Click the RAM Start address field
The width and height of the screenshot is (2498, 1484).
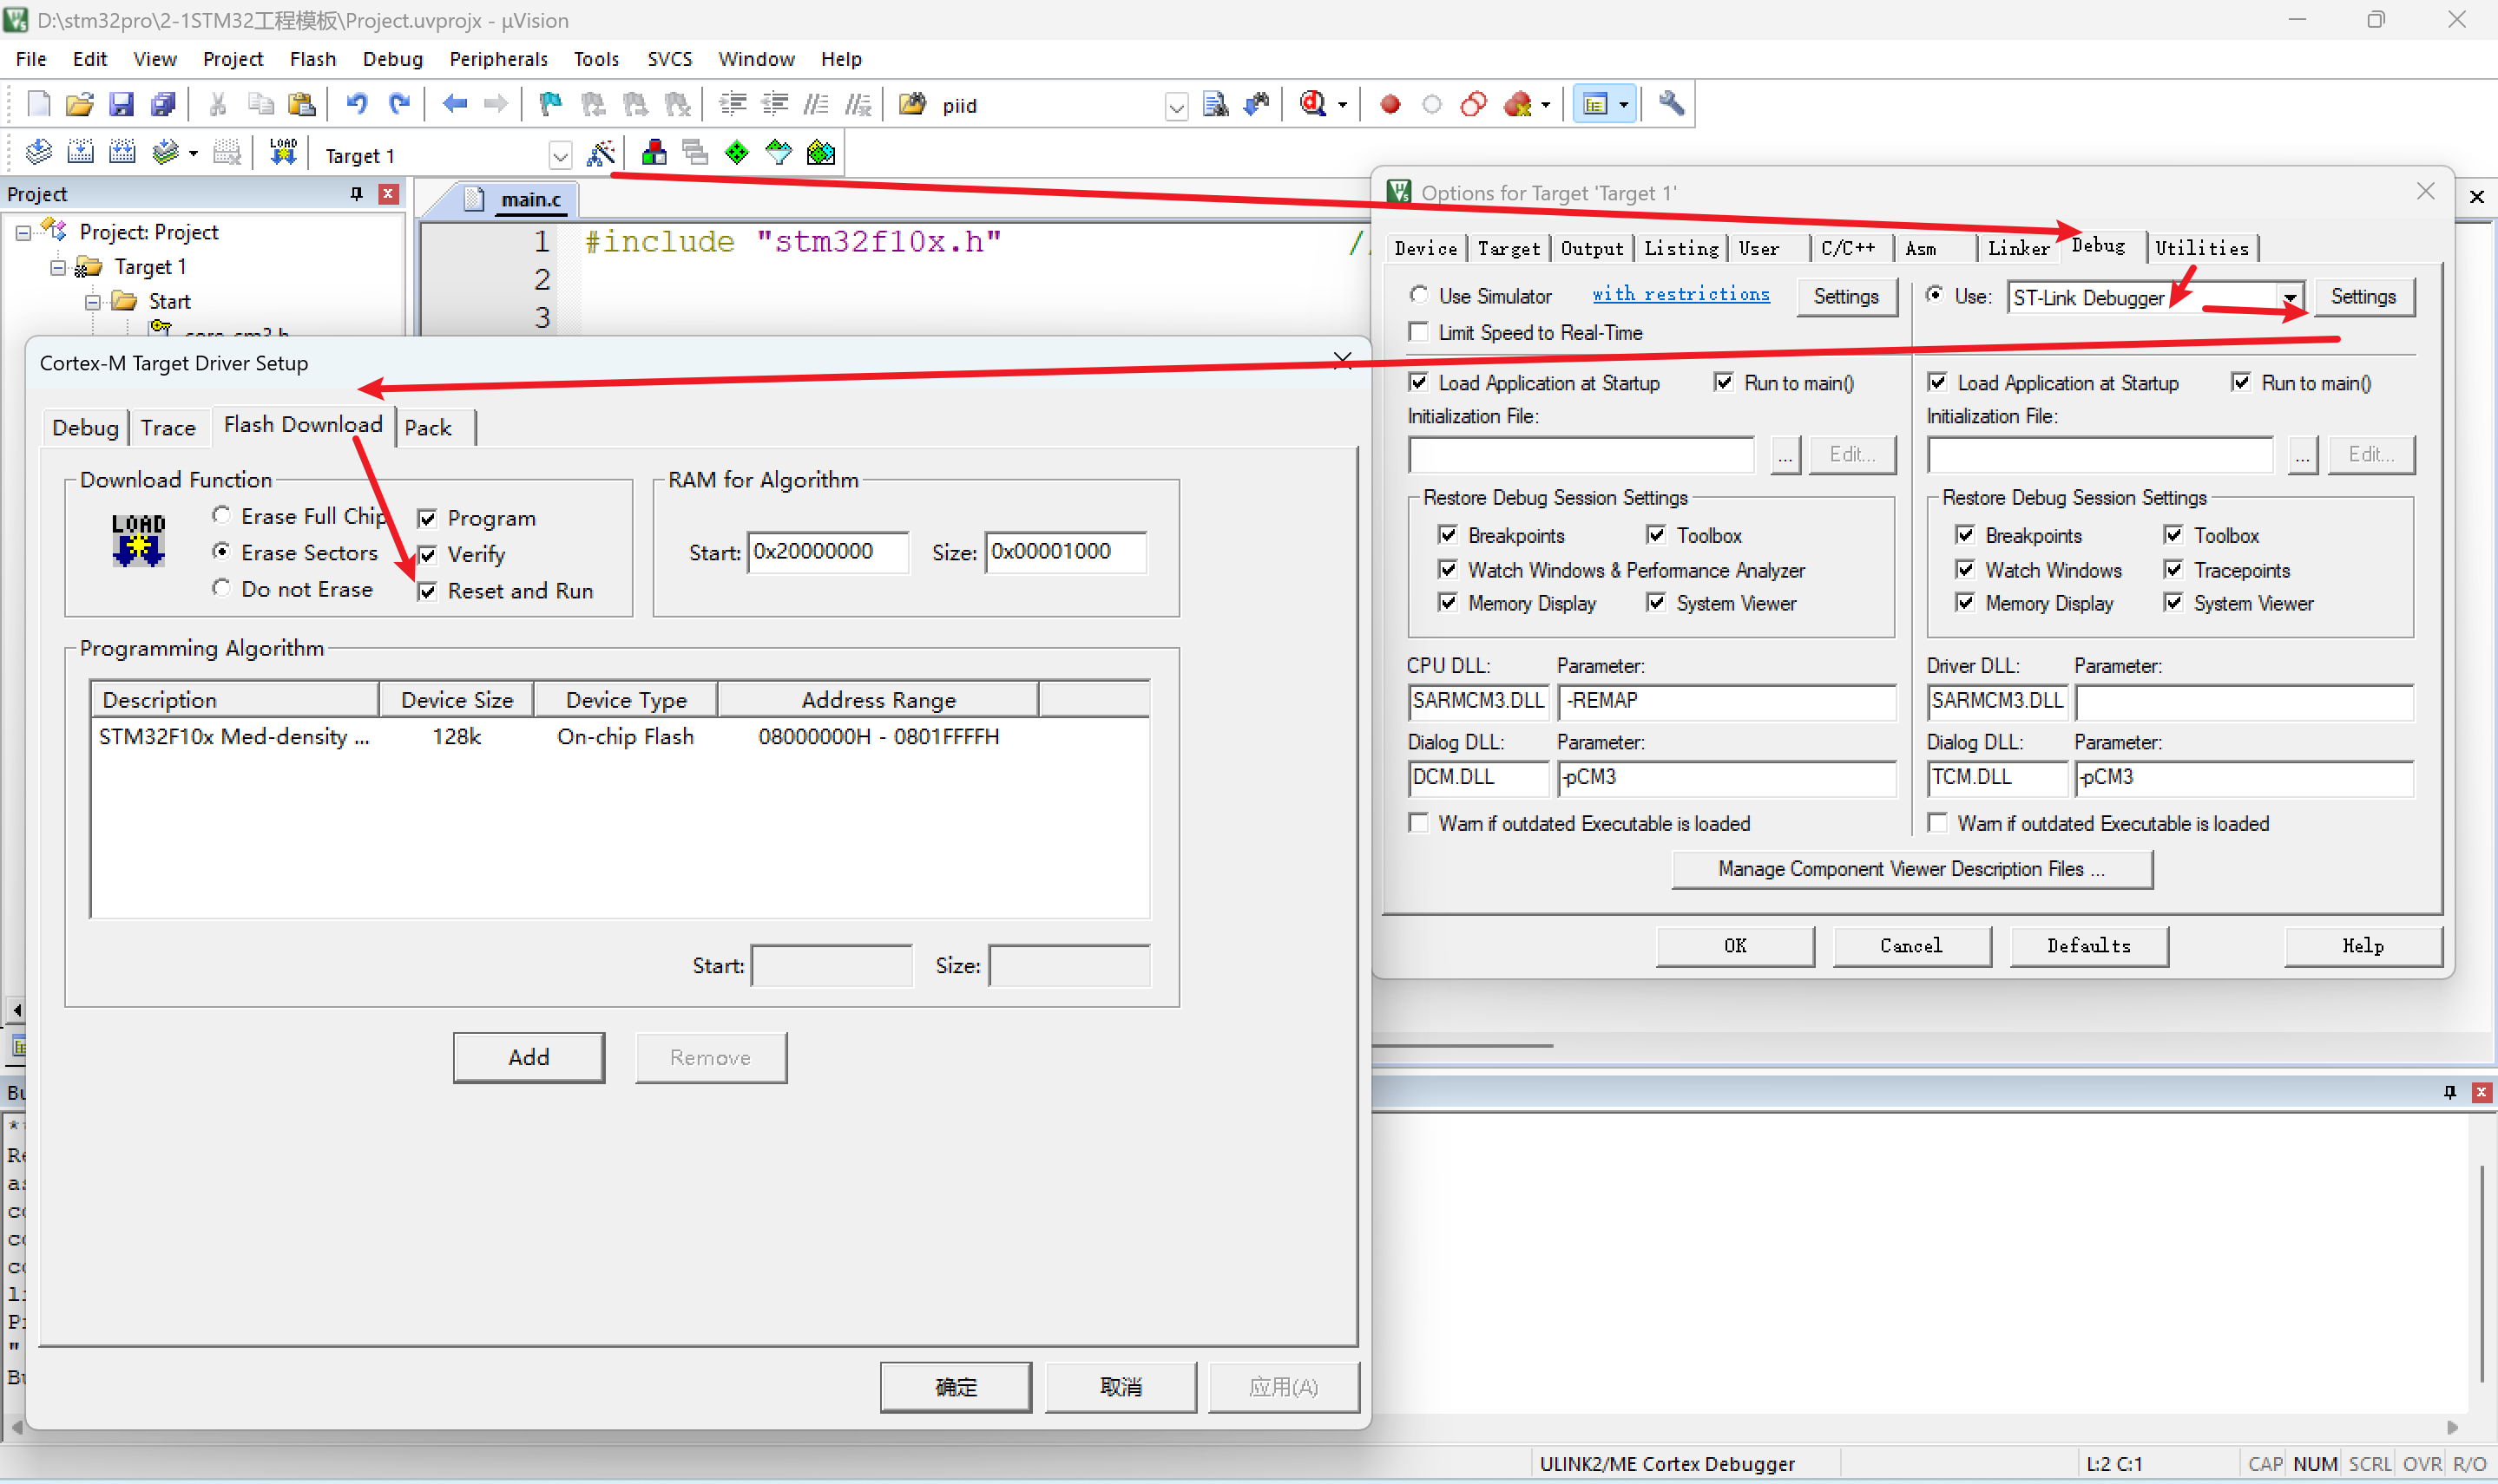pos(828,552)
